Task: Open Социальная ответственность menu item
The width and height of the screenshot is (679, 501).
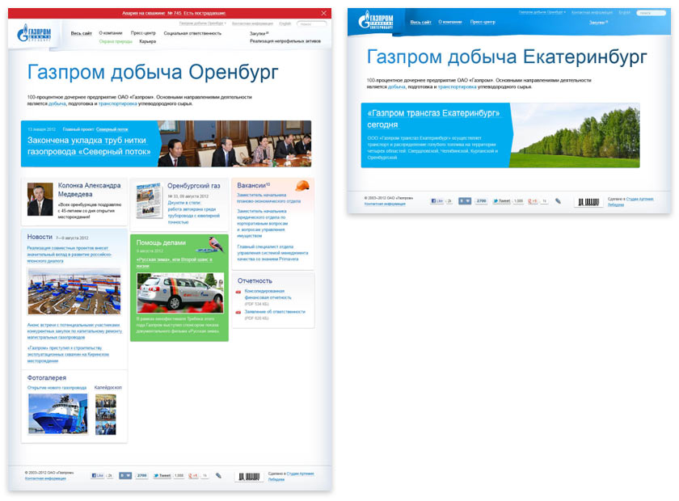Action: click(x=192, y=33)
